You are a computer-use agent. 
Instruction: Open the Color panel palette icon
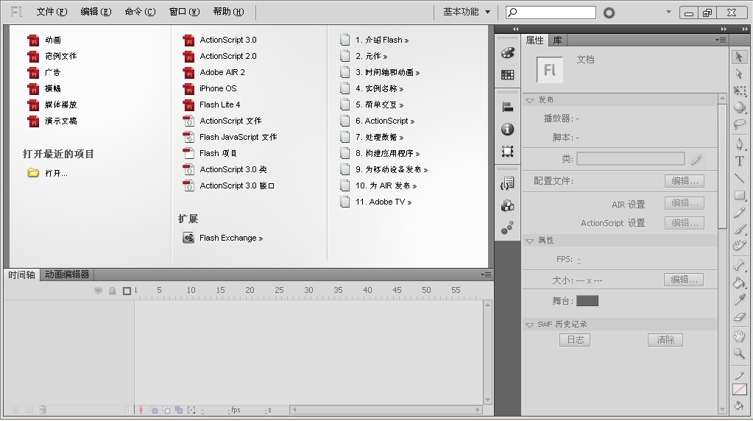(508, 53)
